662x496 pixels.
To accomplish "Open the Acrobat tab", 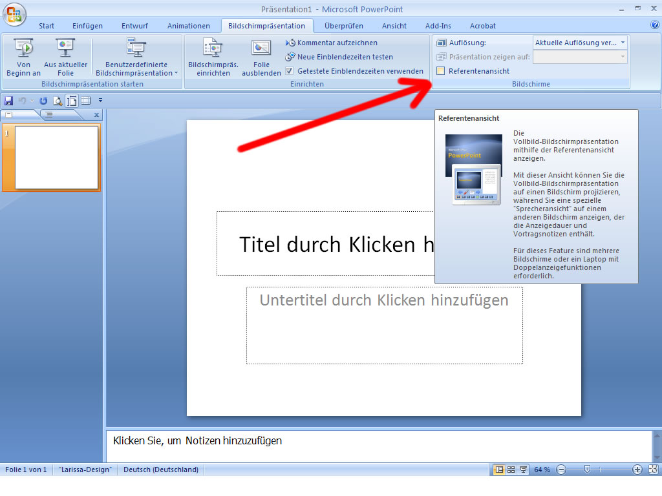I will tap(482, 26).
